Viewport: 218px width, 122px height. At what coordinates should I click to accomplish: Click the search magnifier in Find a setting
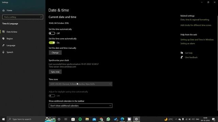click(x=41, y=17)
